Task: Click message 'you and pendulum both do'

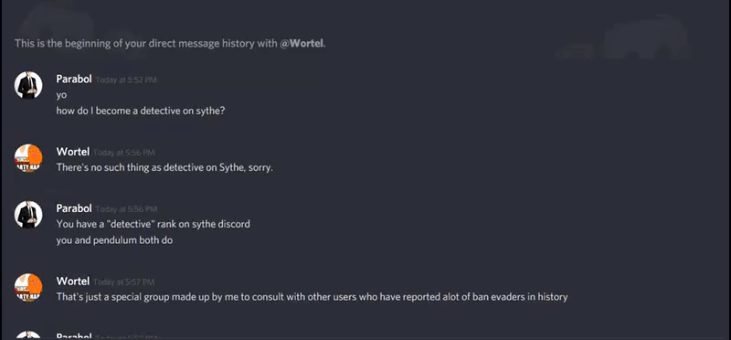Action: click(115, 240)
